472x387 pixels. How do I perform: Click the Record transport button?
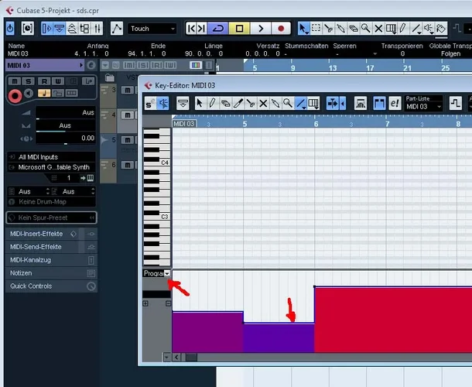click(x=281, y=29)
